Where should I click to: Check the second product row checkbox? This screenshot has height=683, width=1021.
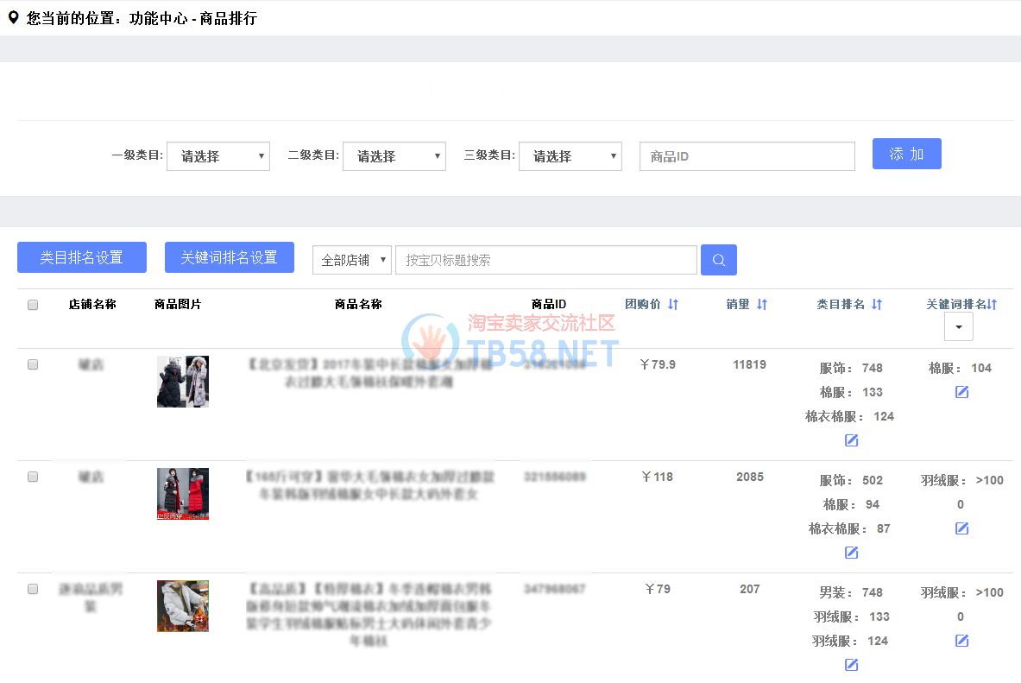click(x=33, y=477)
